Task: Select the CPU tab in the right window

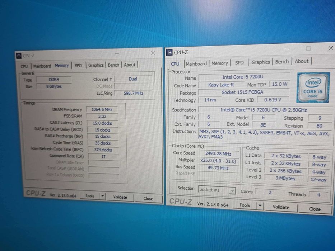Action: click(x=175, y=64)
